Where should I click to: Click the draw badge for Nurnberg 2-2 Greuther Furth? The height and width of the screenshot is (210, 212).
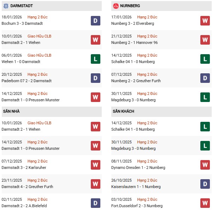click(x=205, y=78)
